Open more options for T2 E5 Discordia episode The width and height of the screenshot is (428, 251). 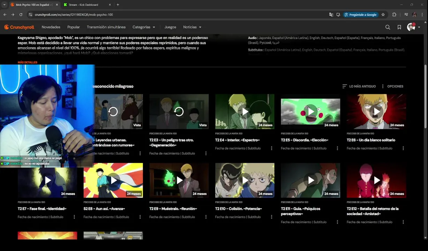click(337, 148)
